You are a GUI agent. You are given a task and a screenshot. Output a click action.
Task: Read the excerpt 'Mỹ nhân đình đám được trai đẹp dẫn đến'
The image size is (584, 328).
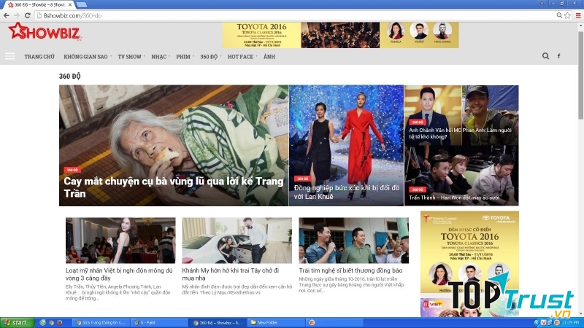tap(237, 289)
